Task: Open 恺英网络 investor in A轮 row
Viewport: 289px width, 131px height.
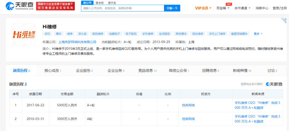Action: pos(188,119)
